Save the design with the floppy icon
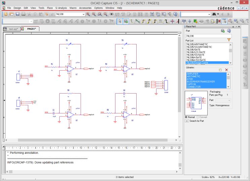Screen dimensions: 250x181 click(x=17, y=14)
